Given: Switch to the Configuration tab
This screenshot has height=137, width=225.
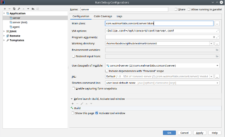Looking at the screenshot, I should click(x=81, y=16).
